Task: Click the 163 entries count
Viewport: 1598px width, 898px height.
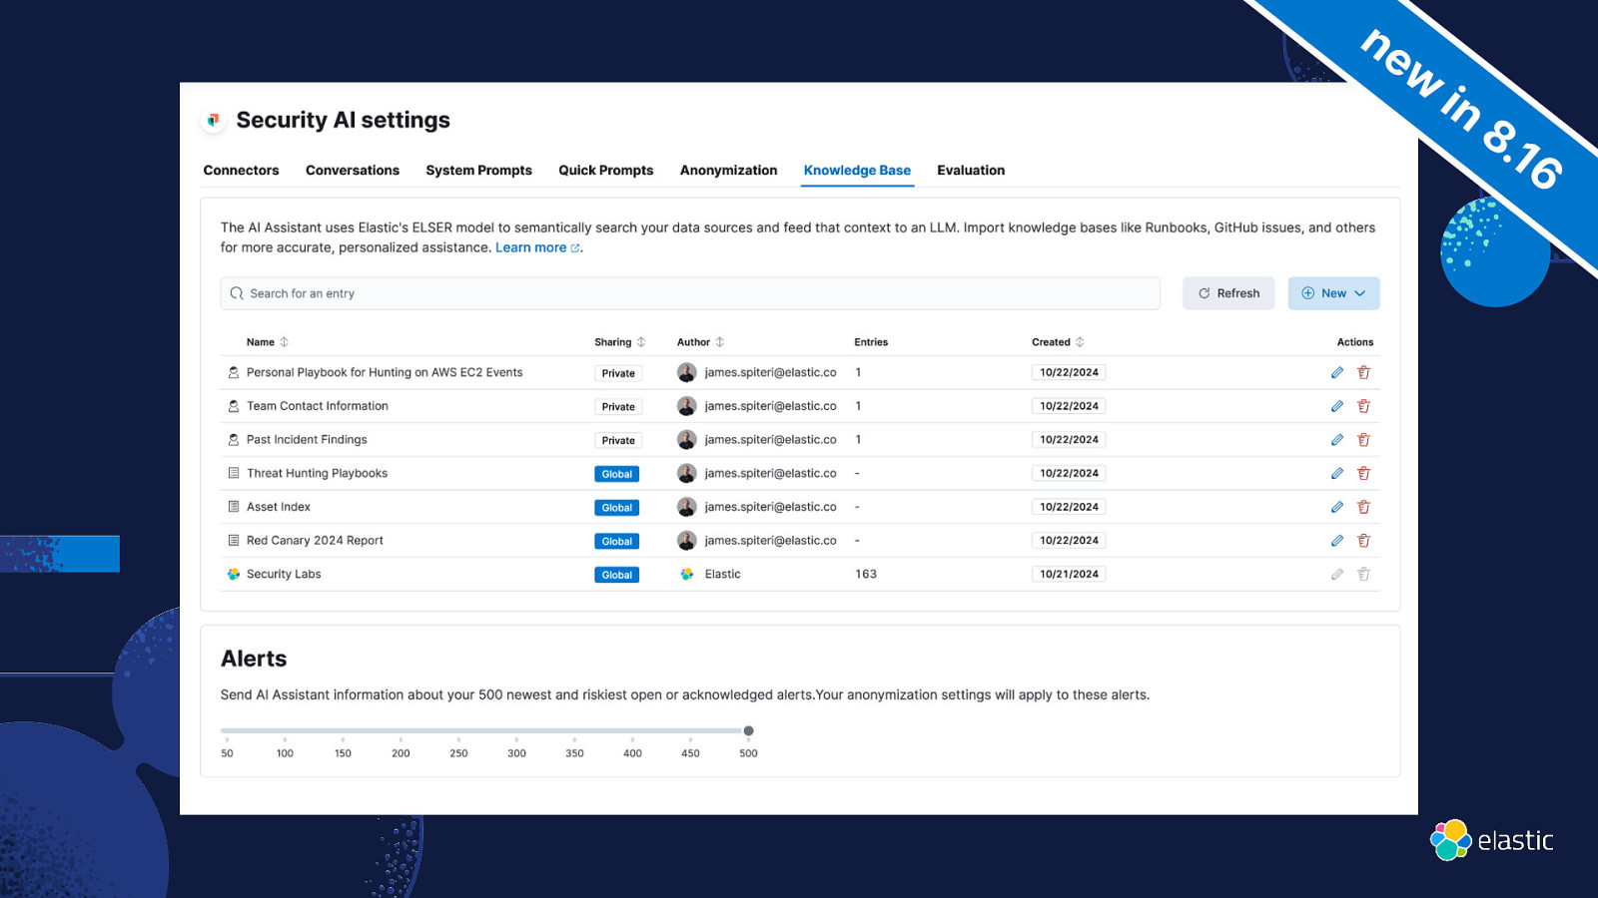Action: pos(866,574)
